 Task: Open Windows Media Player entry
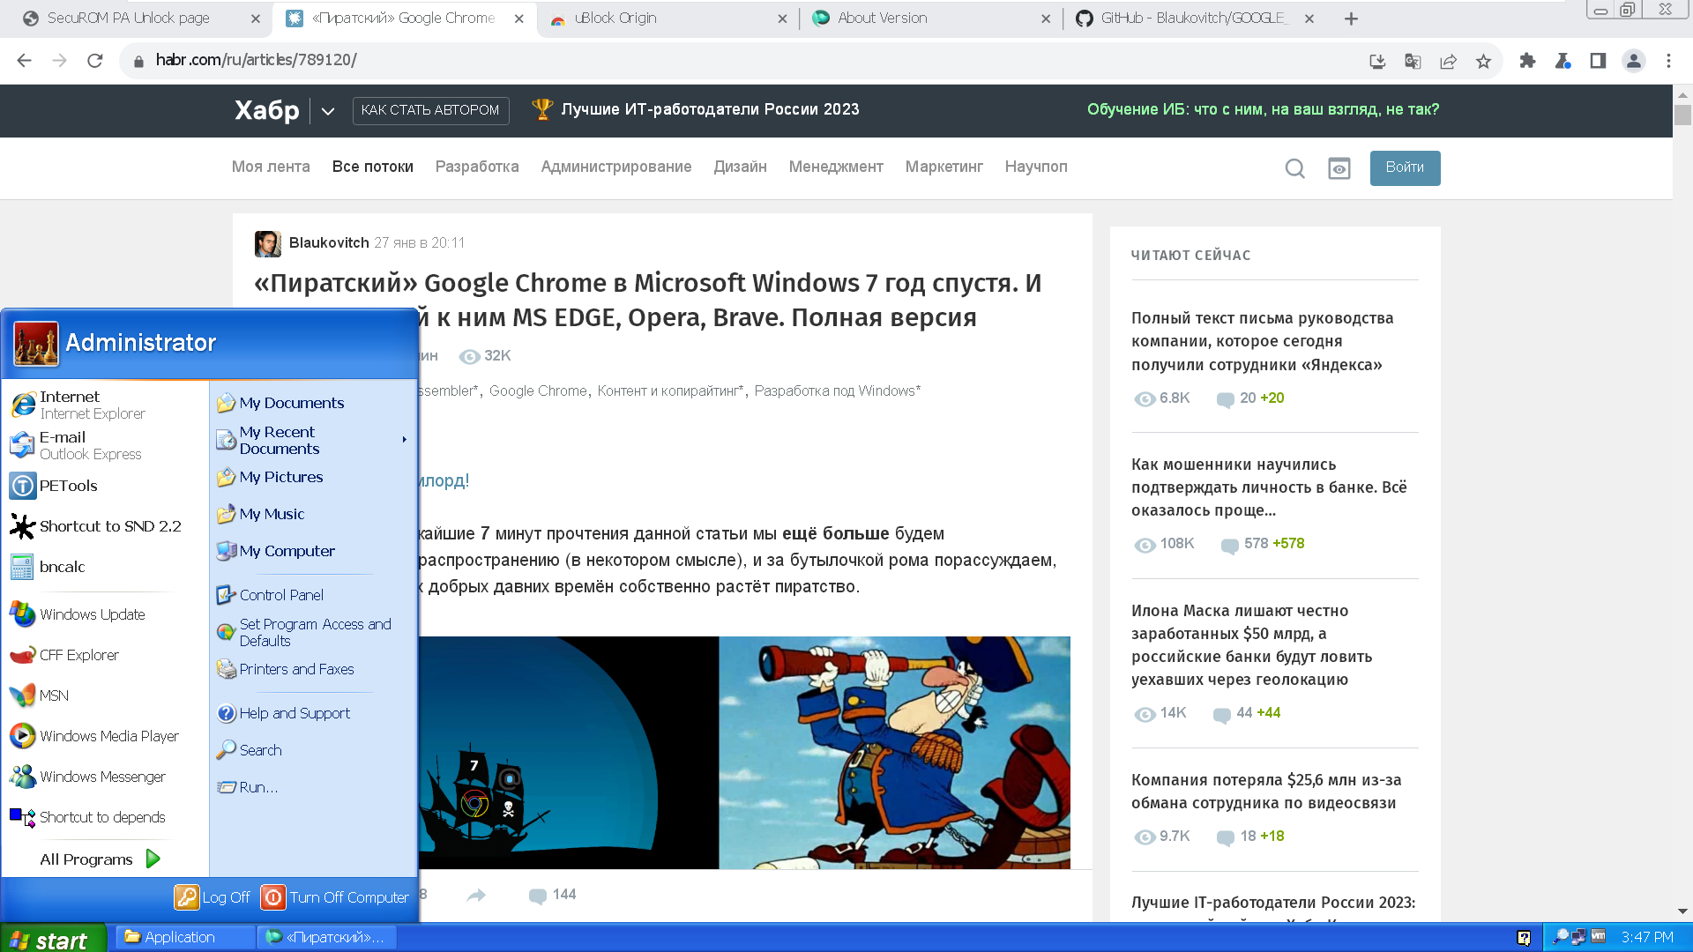coord(105,736)
